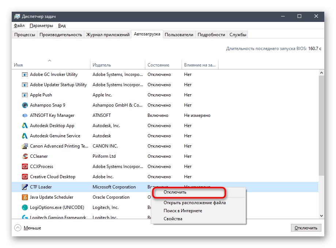Click the Adobe GC Invoker Utility icon
This screenshot has height=248, width=336.
[x=25, y=75]
